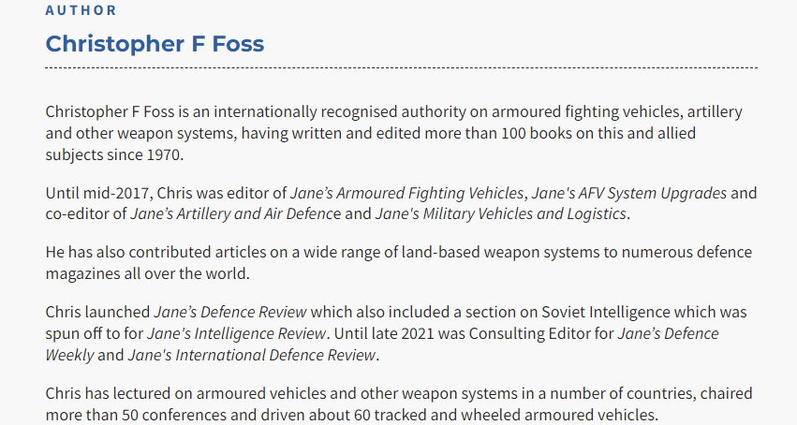Click the Christopher F Foss heading

click(155, 44)
